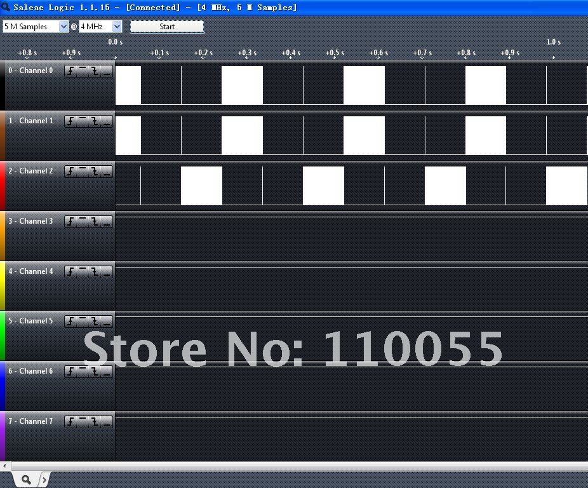The width and height of the screenshot is (588, 488).
Task: Set low level trigger on Channel 3
Action: point(107,222)
